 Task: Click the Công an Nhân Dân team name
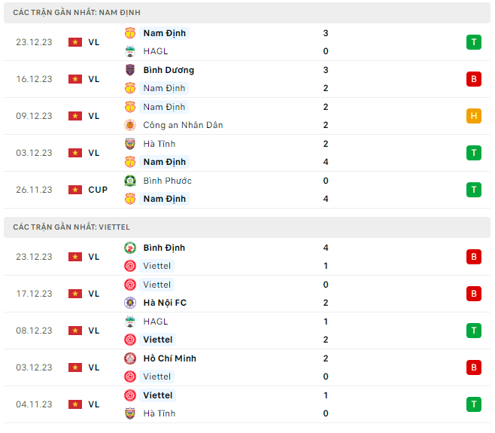click(x=183, y=125)
